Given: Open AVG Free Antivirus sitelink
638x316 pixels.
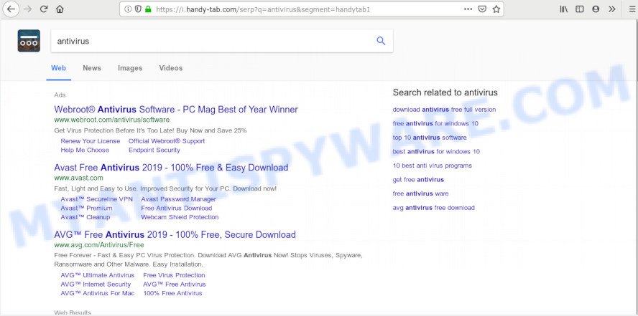Looking at the screenshot, I should click(175, 284).
